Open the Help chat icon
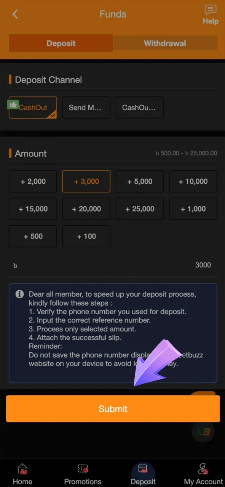 coord(210,14)
